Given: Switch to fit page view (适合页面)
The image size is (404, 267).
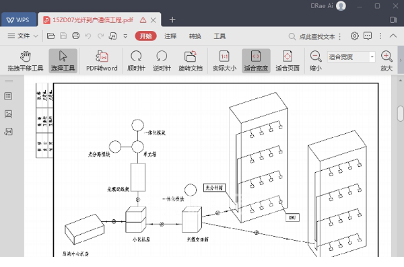Looking at the screenshot, I should coord(288,61).
